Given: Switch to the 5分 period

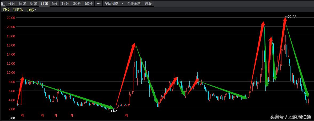Looking at the screenshot, I should [x=54, y=3].
